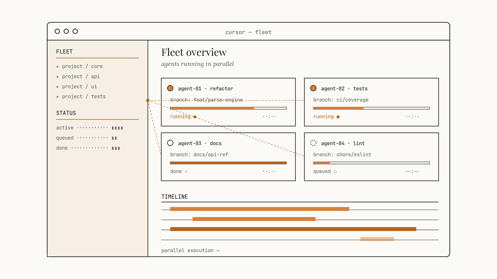Click the connector node on sidebar edge

click(148, 100)
